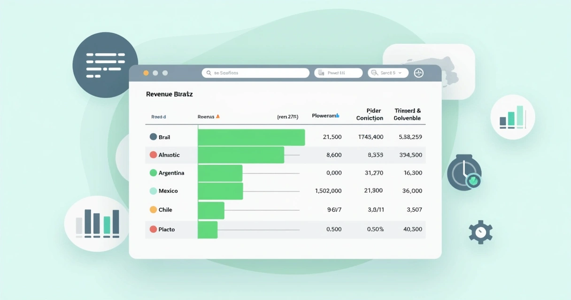The width and height of the screenshot is (571, 300).
Task: Open the clock timer icon
Action: (464, 173)
